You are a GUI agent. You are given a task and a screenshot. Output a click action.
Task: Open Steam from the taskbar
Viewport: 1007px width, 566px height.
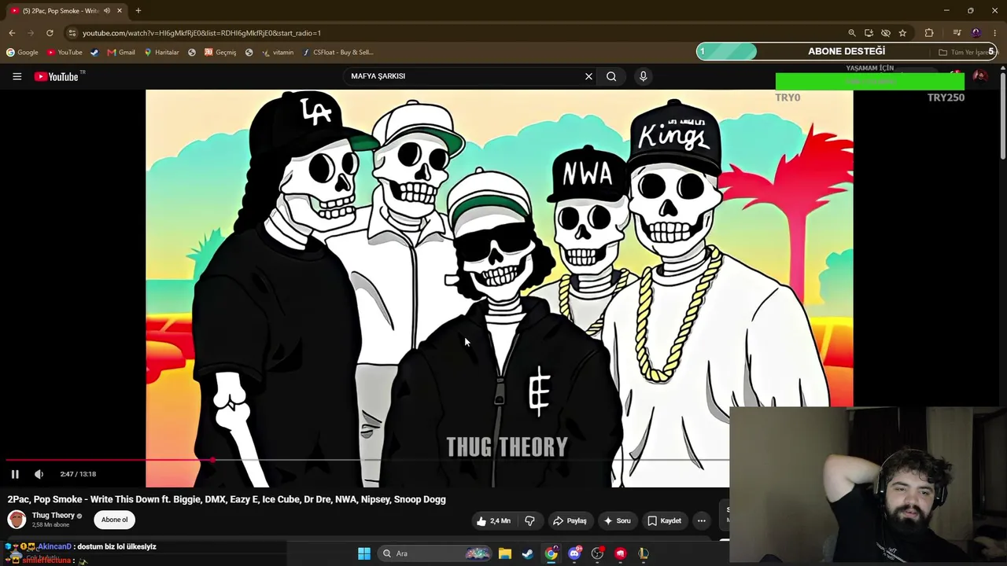528,553
